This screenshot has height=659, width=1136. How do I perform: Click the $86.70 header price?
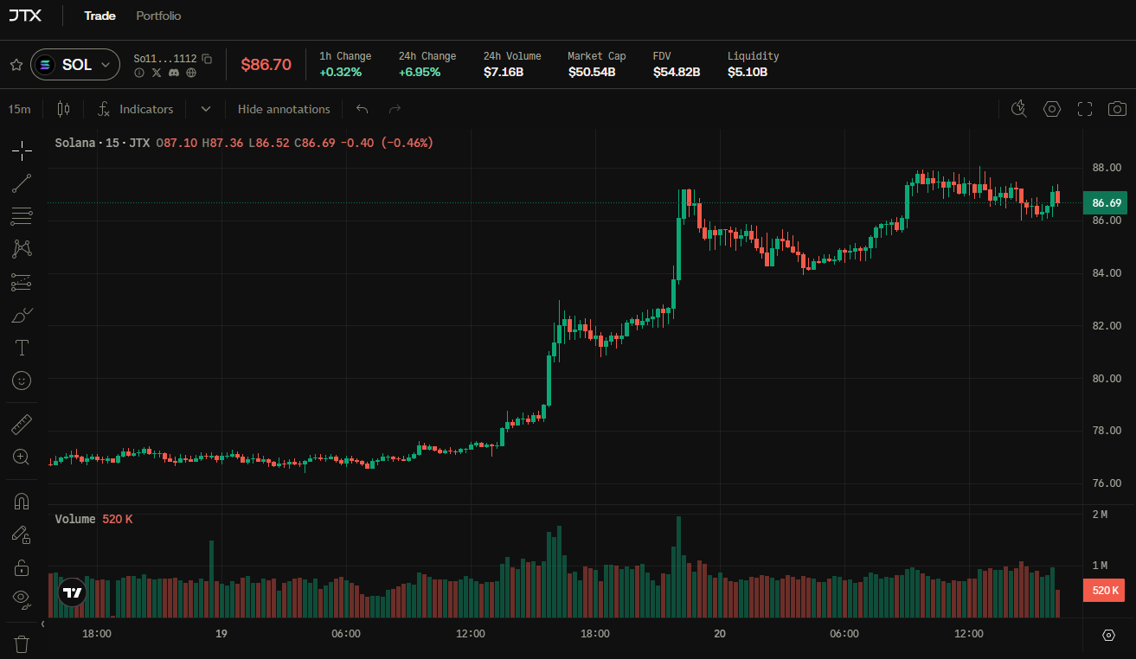(266, 65)
